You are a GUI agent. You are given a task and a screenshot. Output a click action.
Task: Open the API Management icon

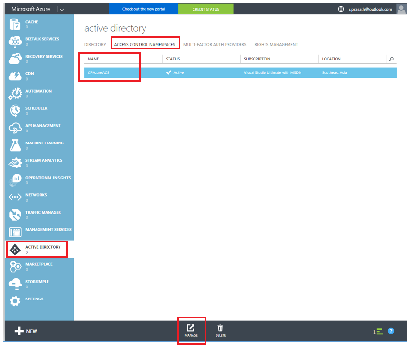click(x=15, y=128)
